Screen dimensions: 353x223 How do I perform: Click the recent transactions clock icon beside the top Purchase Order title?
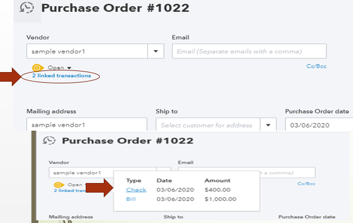click(27, 8)
